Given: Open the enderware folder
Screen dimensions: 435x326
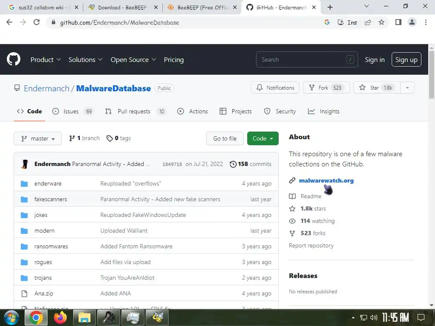Looking at the screenshot, I should pyautogui.click(x=48, y=183).
